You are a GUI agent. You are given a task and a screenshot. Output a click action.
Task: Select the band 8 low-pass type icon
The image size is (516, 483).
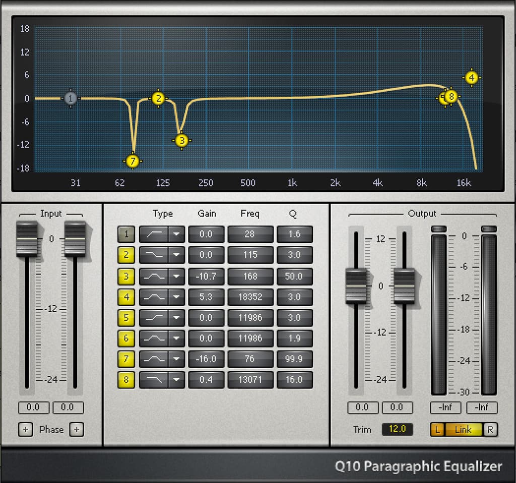pos(154,379)
